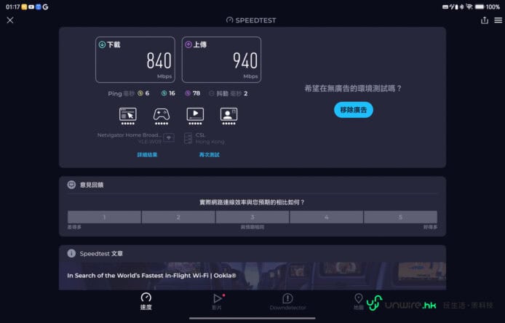Open the web browsing quality icon

coord(128,116)
